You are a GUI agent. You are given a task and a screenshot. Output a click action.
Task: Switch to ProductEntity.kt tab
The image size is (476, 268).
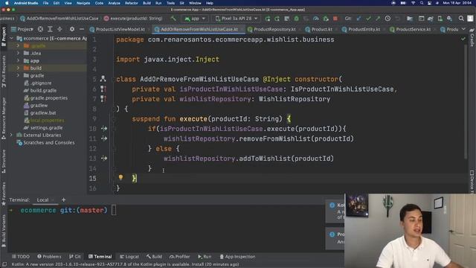click(361, 29)
